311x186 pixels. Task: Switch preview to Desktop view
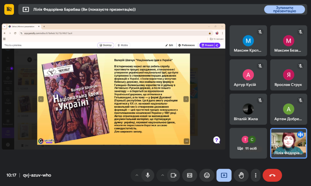[x=106, y=45]
